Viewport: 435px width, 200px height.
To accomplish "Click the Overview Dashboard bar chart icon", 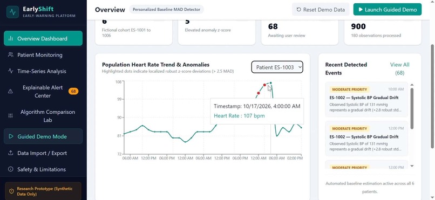I will (11, 38).
